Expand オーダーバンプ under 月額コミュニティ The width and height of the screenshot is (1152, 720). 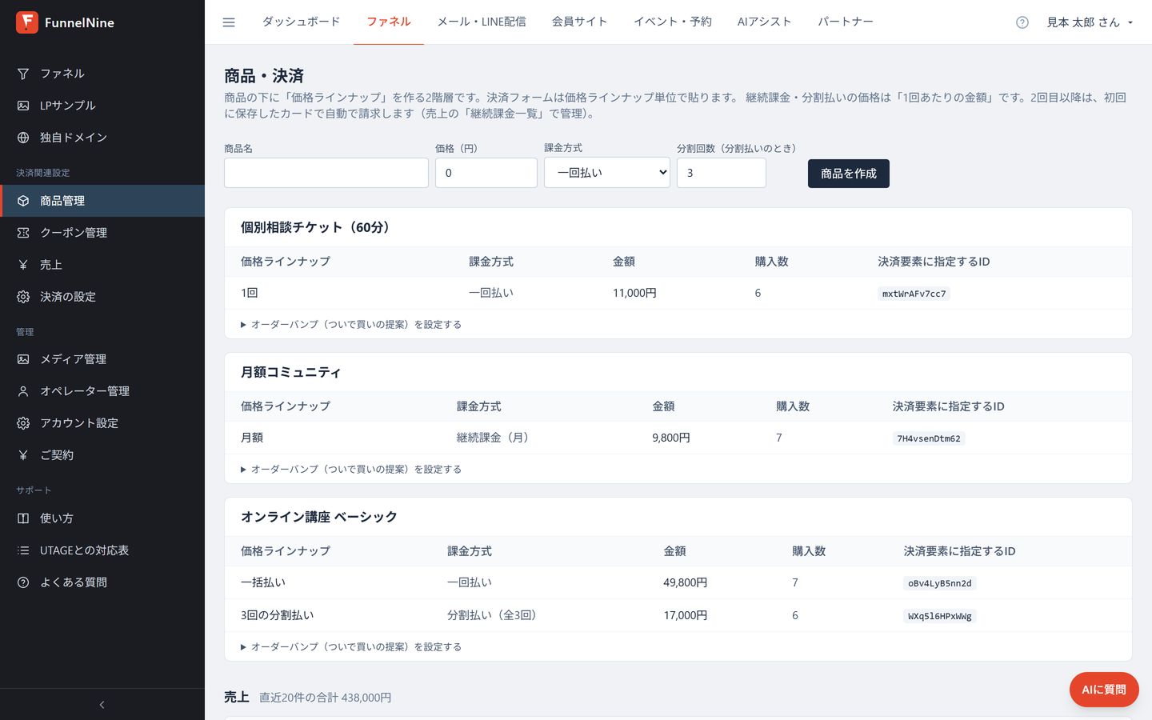(x=351, y=470)
